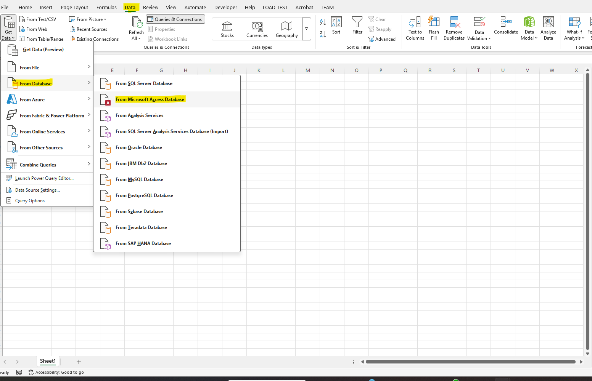Expand the From File submenu
Viewport: 592px width, 381px height.
point(47,67)
